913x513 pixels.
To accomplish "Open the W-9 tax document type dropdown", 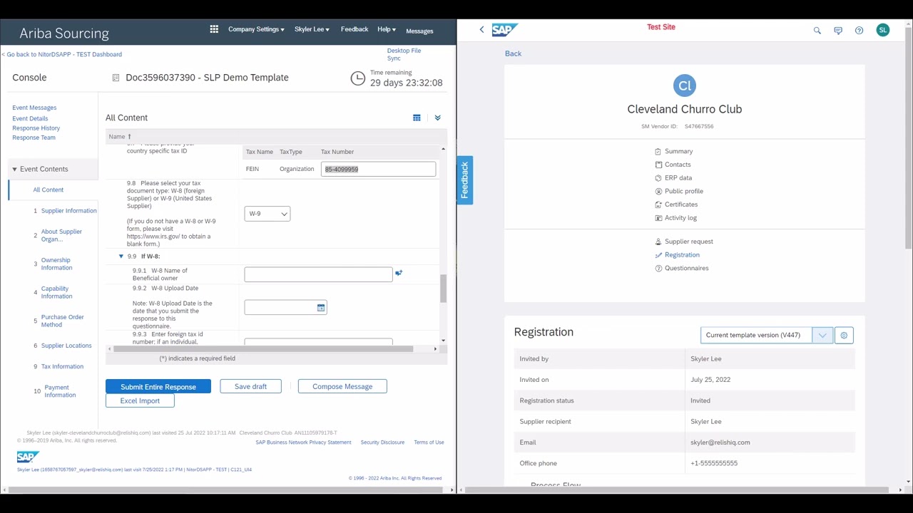I will coord(267,214).
